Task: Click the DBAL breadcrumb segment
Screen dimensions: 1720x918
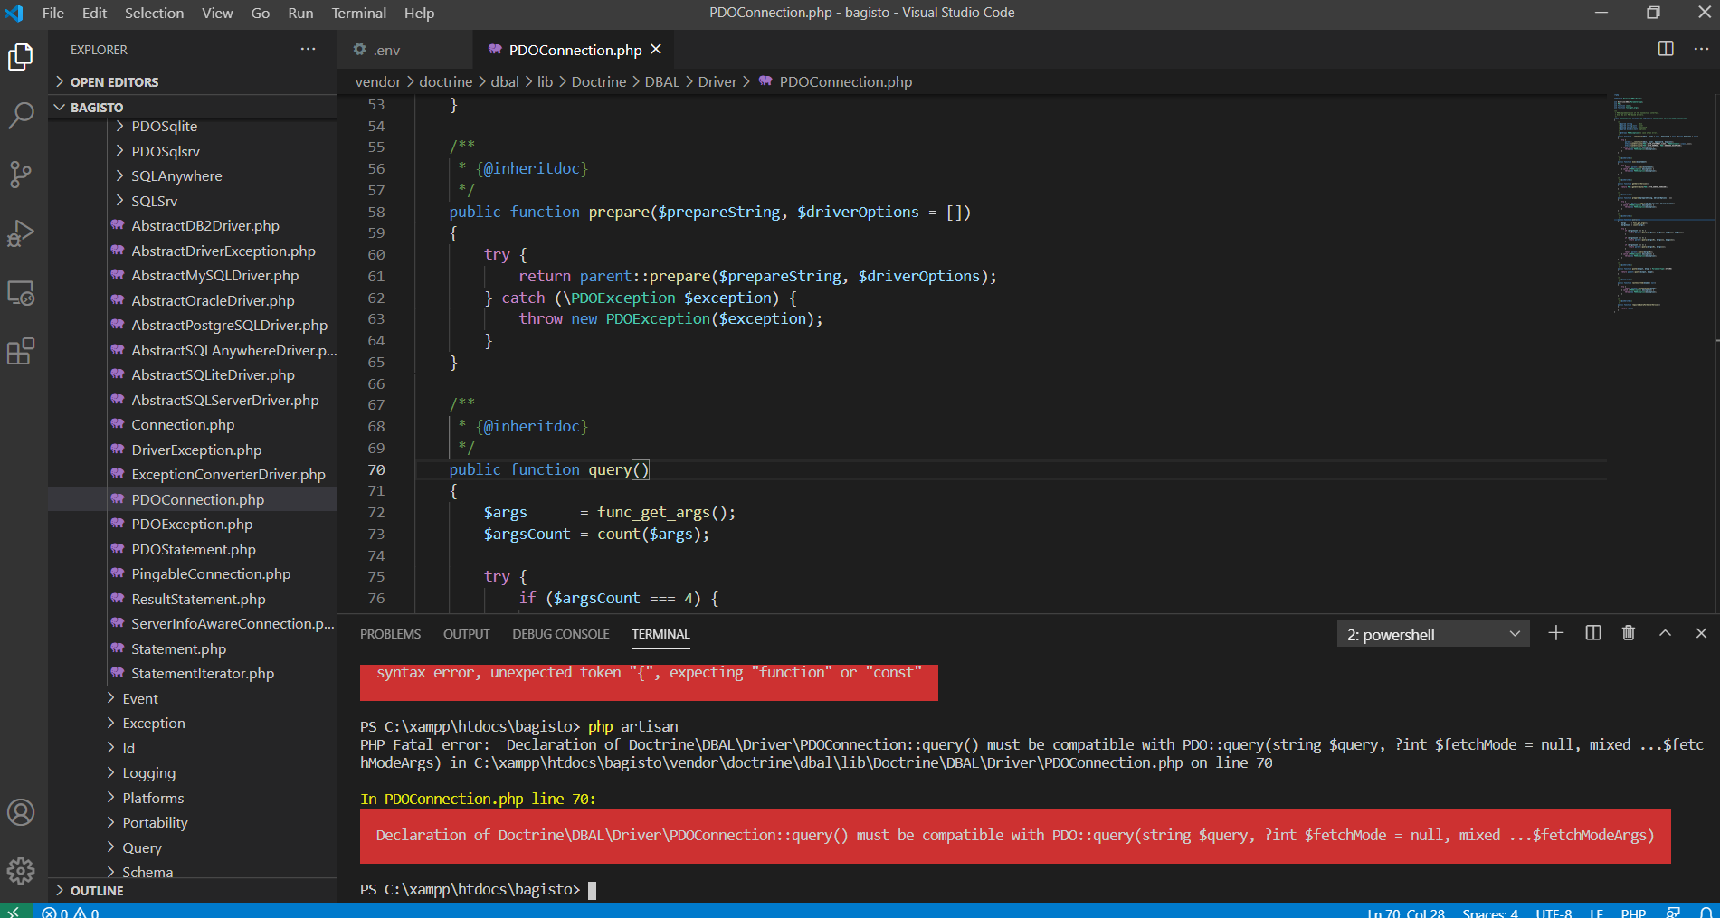Action: pyautogui.click(x=661, y=81)
